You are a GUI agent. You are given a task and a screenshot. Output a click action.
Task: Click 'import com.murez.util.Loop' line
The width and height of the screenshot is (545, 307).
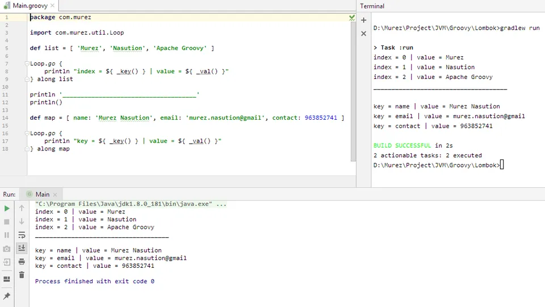pyautogui.click(x=77, y=33)
